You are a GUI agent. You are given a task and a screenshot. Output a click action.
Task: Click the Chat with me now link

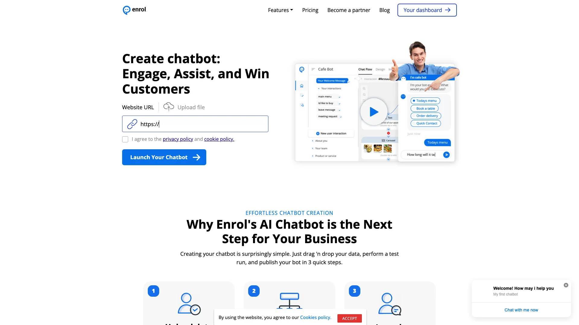pyautogui.click(x=521, y=310)
